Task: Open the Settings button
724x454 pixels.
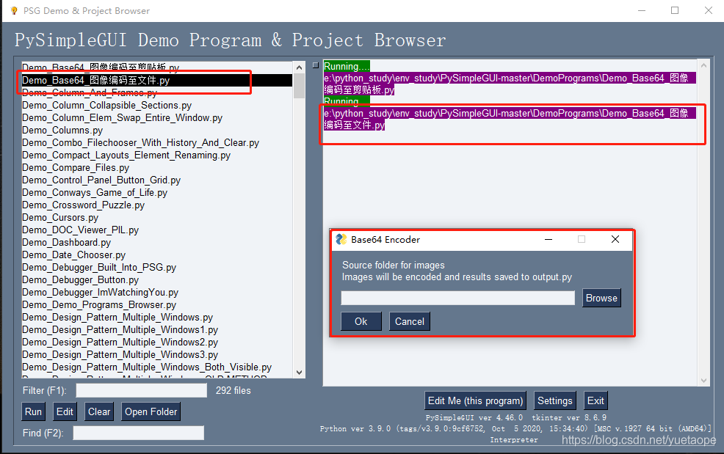Action: pos(555,400)
